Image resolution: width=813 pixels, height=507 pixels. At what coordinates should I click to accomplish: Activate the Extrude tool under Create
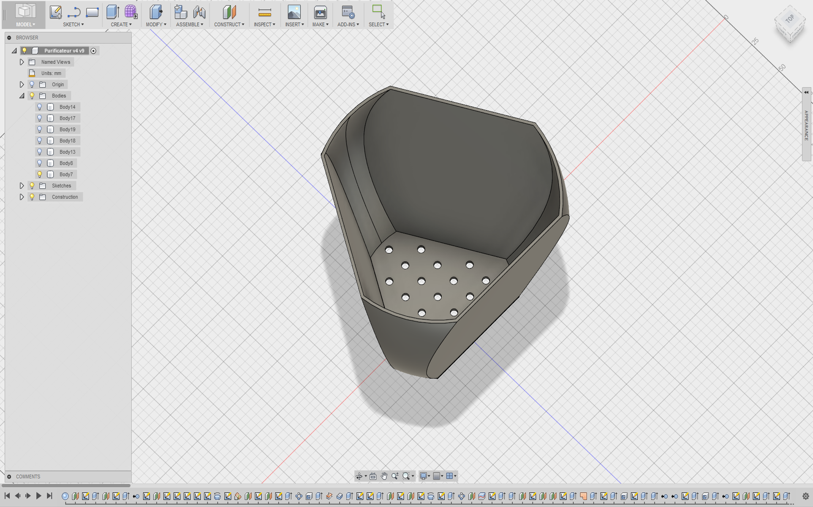coord(112,12)
